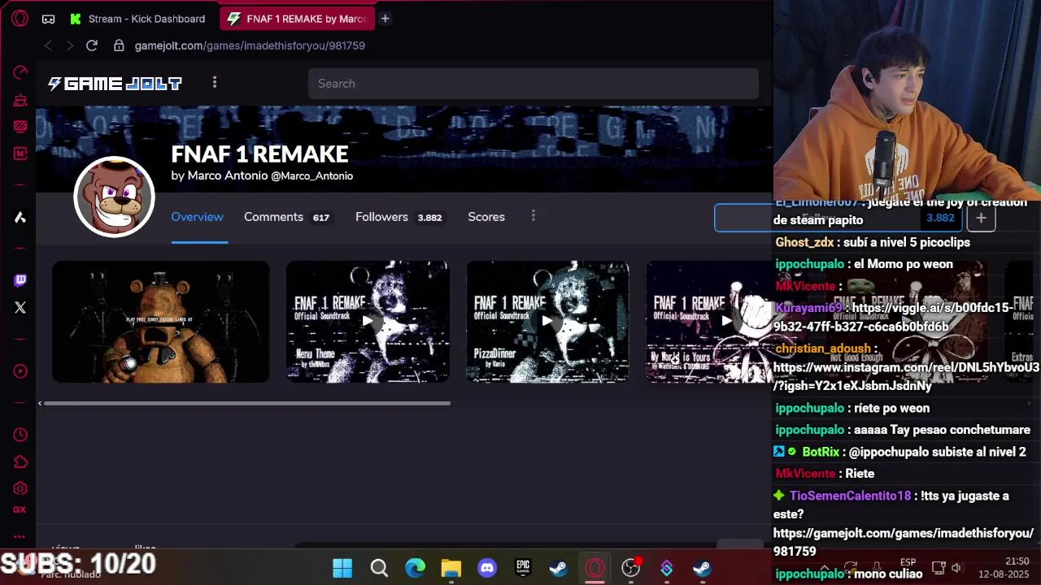Open Opera Settings gear in sidebar

[20, 488]
